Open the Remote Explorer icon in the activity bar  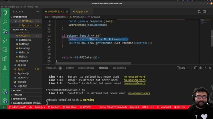[x=5, y=50]
